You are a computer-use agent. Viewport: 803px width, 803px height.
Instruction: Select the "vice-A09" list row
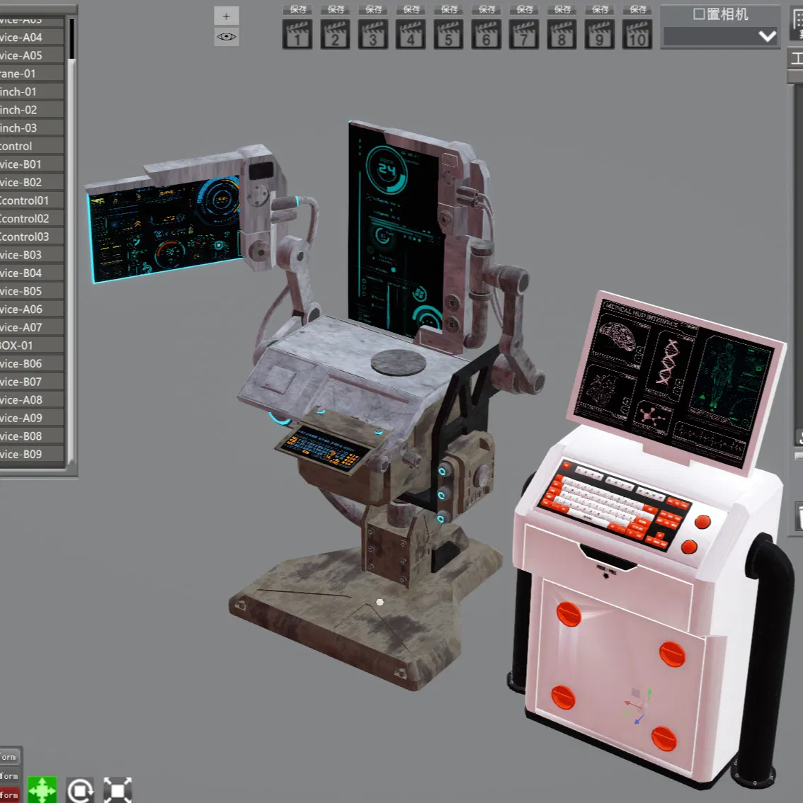pos(32,418)
